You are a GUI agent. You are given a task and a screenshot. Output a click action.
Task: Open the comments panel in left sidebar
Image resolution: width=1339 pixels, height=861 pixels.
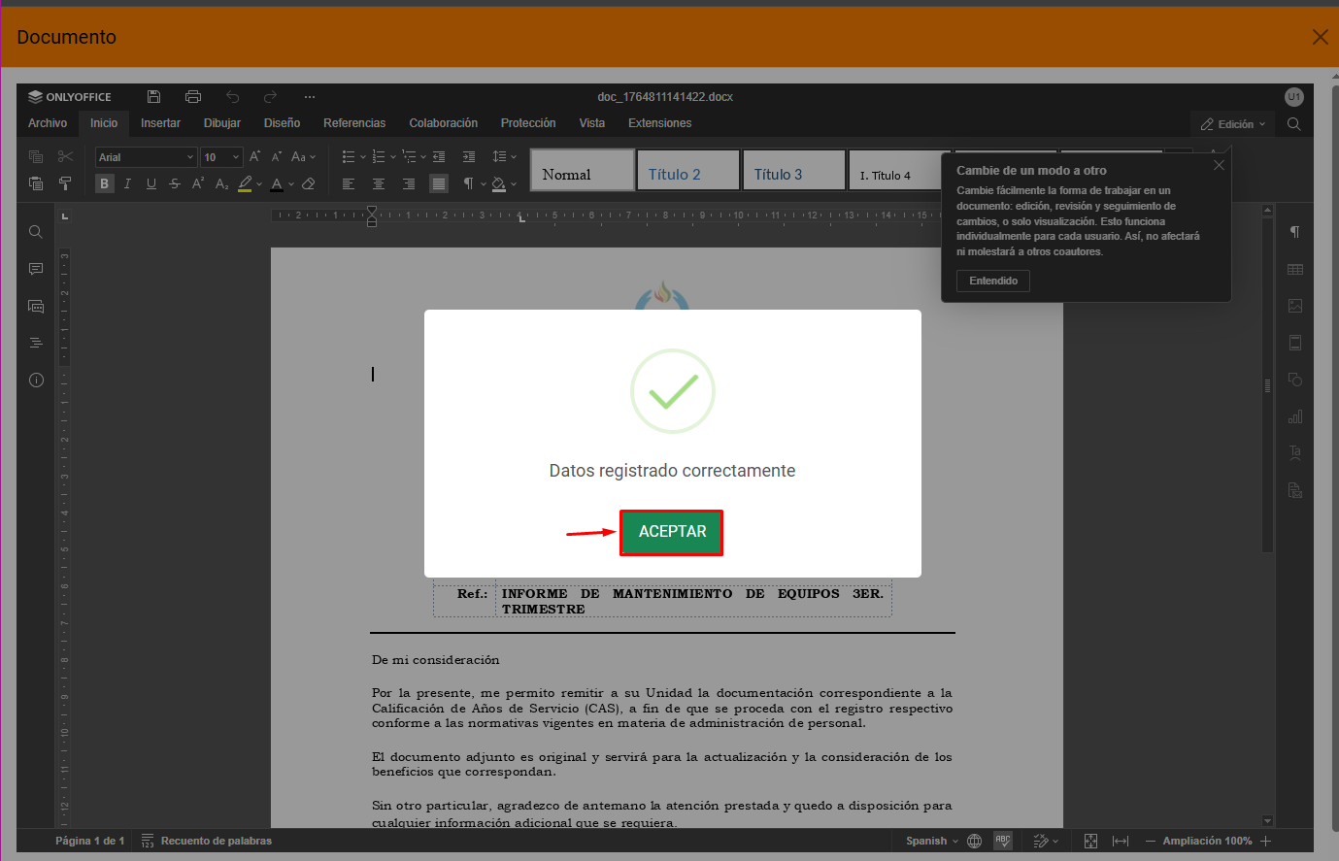(36, 269)
